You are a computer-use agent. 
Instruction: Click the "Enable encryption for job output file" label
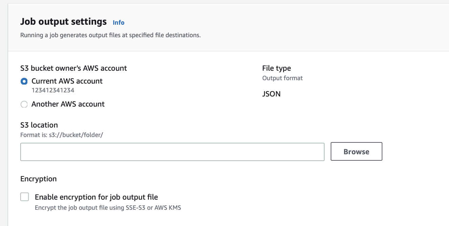coord(96,197)
